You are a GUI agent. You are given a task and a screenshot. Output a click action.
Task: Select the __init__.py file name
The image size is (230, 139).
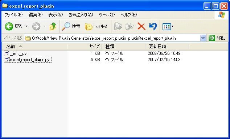pos(19,53)
